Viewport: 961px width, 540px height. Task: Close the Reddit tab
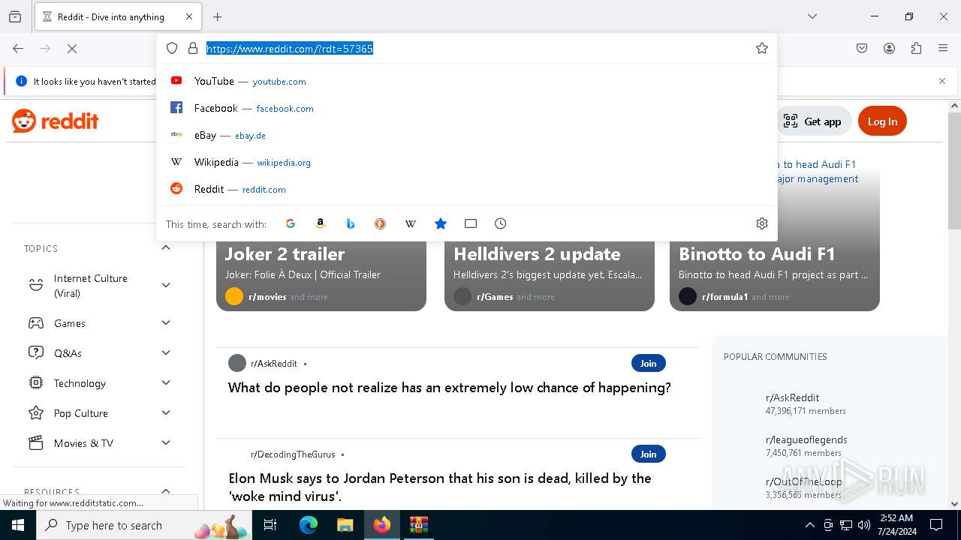click(189, 16)
